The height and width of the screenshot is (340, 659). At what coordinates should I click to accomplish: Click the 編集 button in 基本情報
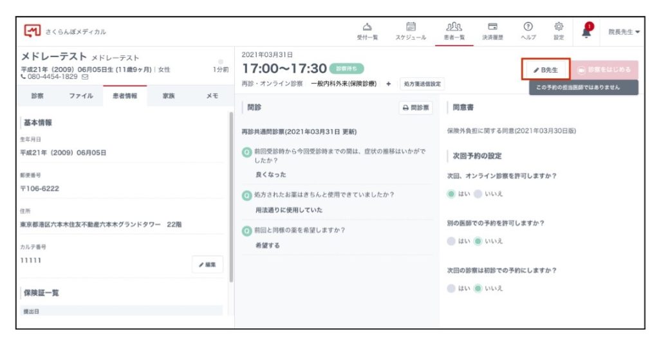pyautogui.click(x=207, y=264)
